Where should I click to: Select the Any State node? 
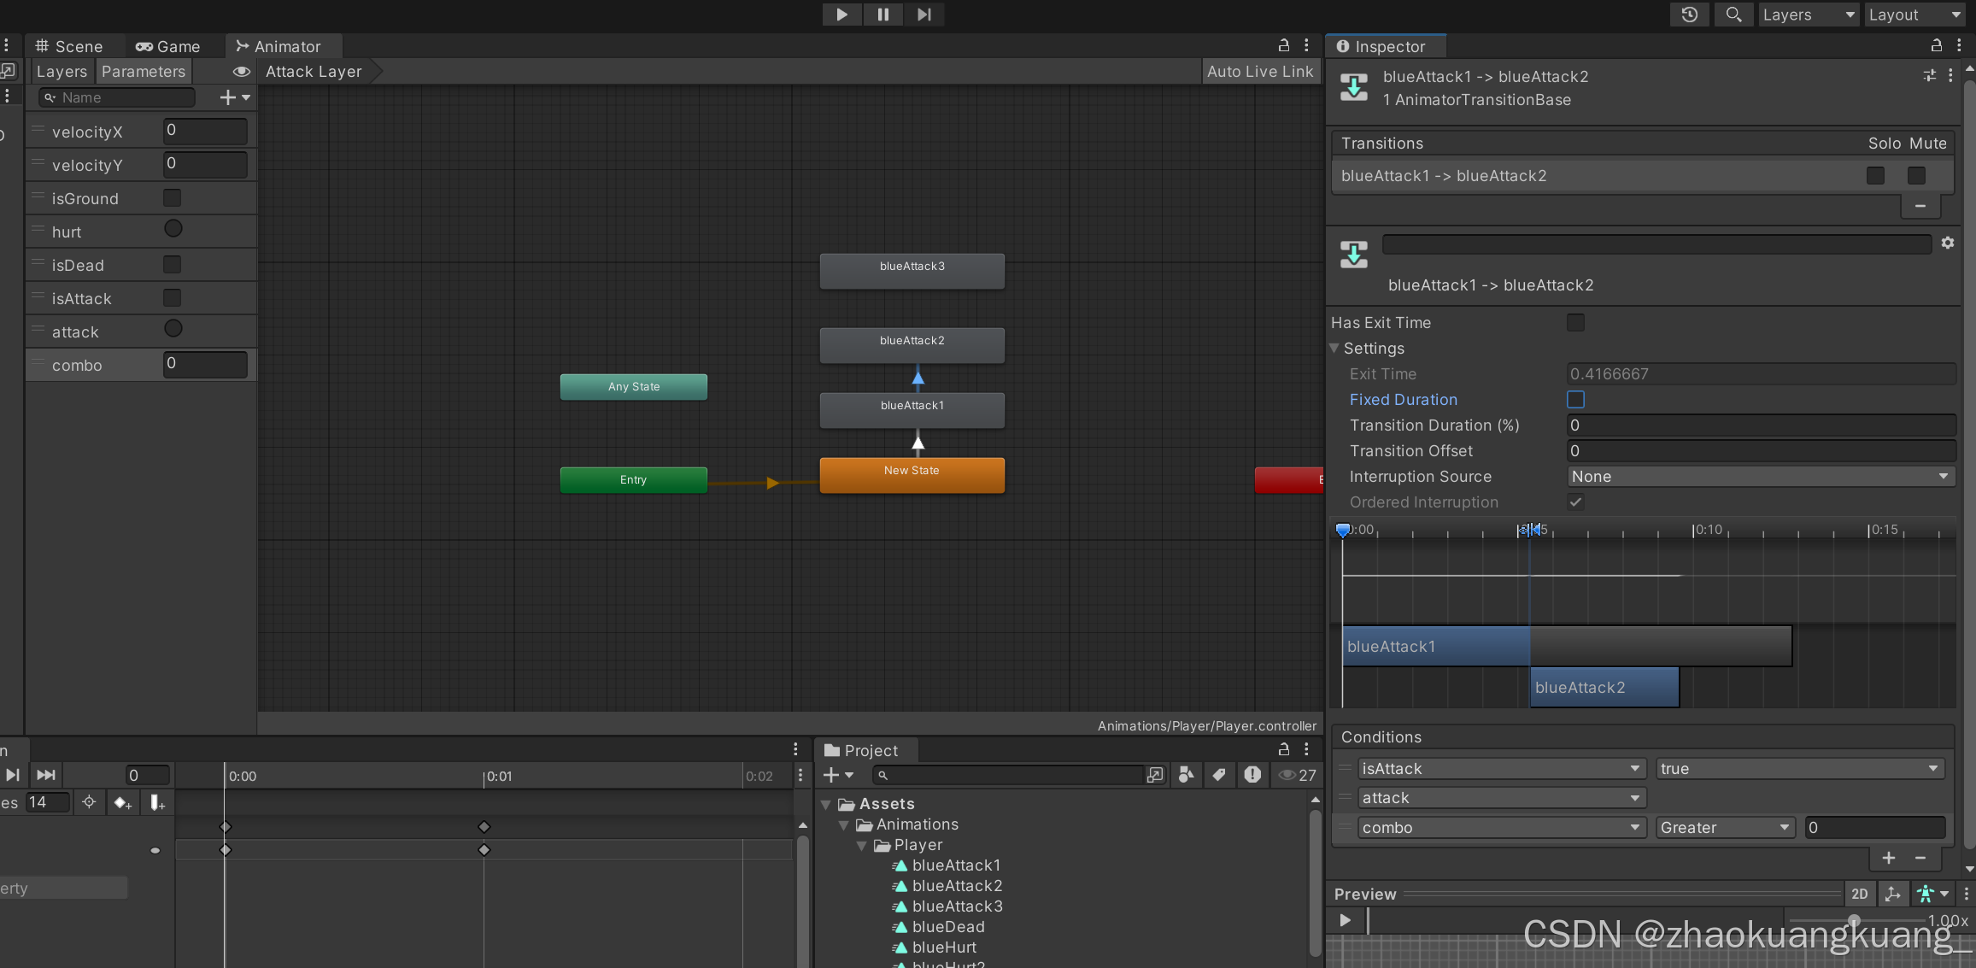[633, 386]
